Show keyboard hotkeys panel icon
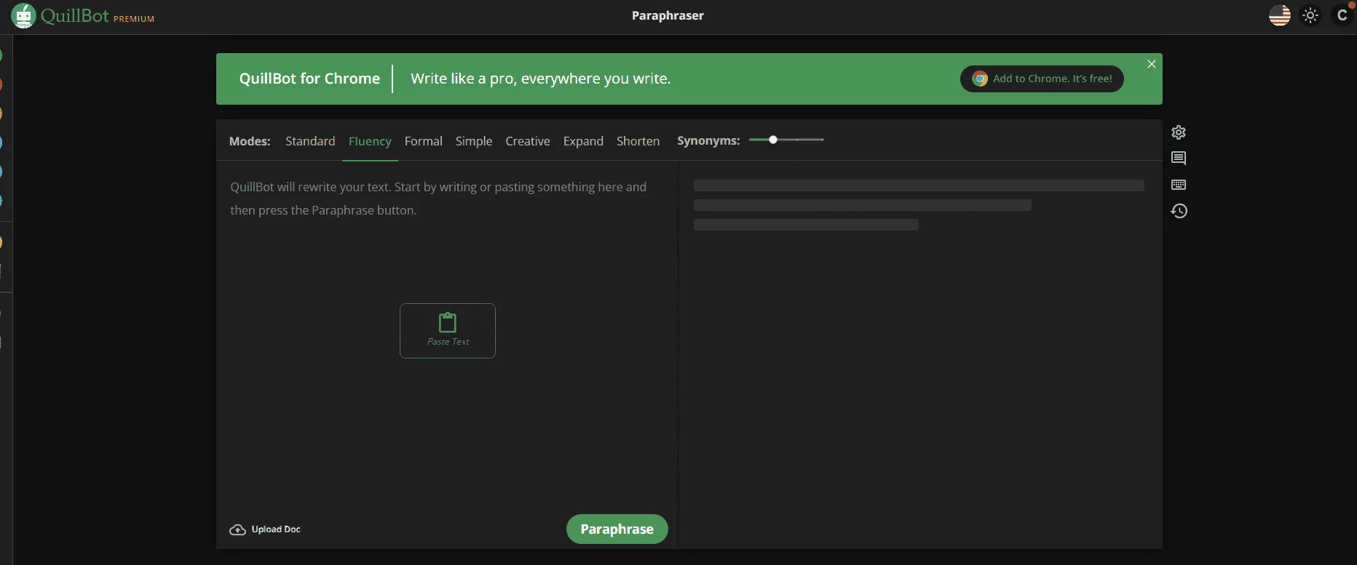The width and height of the screenshot is (1357, 565). point(1179,185)
